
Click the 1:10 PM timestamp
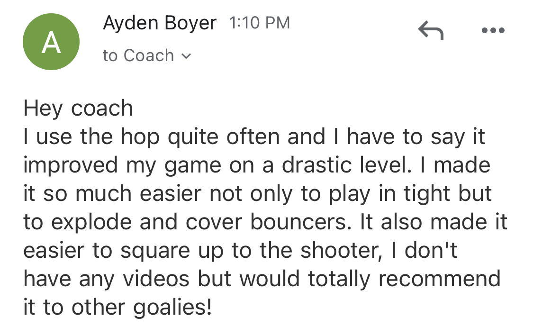(x=259, y=23)
